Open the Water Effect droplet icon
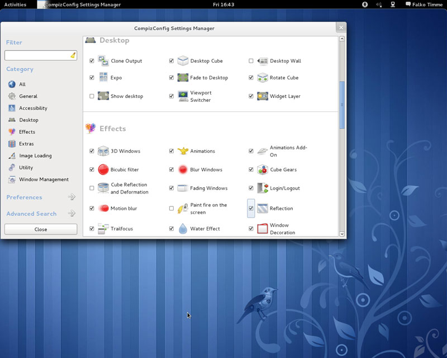447x358 pixels. (x=183, y=229)
